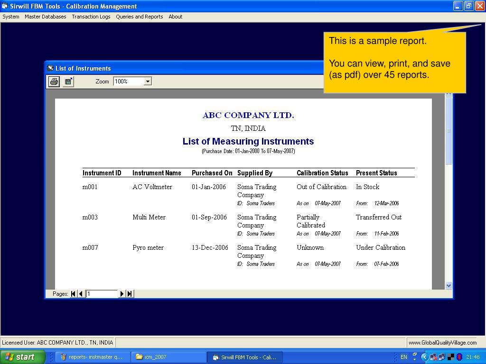The image size is (486, 364).
Task: Open the Zoom 100% dropdown
Action: [x=148, y=82]
